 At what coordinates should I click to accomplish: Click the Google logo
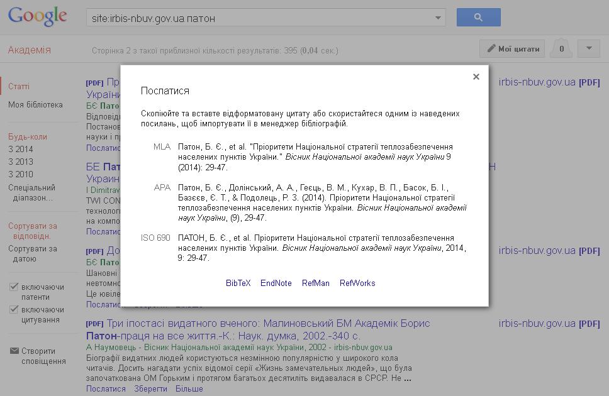(38, 17)
